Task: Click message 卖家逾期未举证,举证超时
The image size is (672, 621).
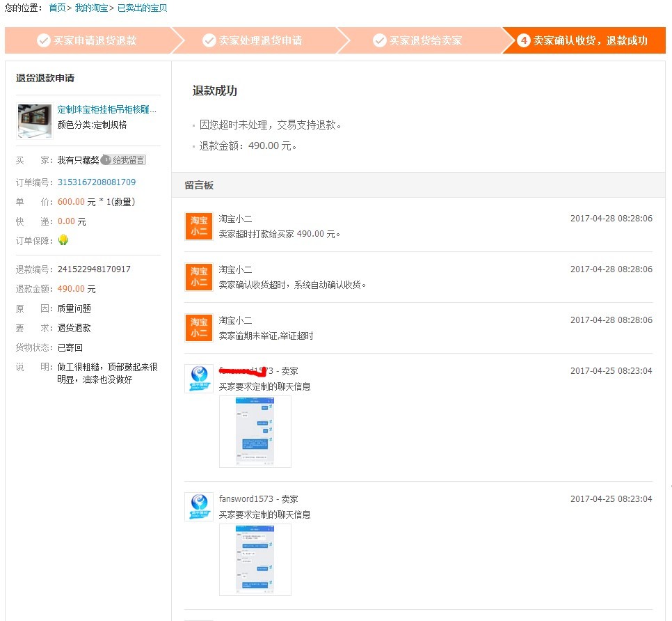Action: tap(266, 336)
